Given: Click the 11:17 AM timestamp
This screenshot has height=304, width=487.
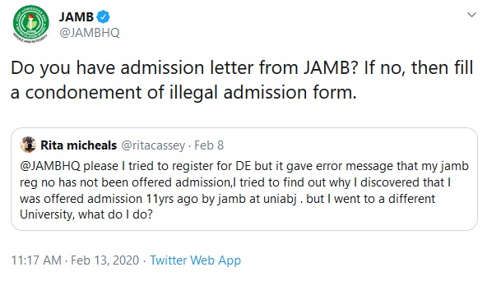Looking at the screenshot, I should point(36,260).
